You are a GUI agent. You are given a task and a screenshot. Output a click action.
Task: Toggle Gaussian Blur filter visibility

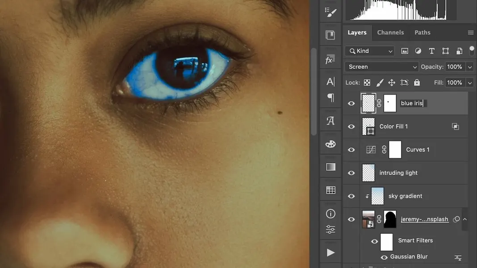[384, 257]
